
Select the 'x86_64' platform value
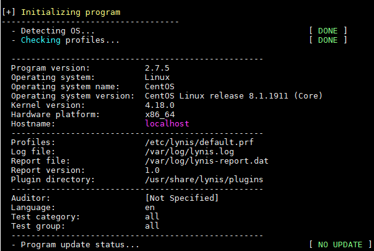tap(160, 115)
